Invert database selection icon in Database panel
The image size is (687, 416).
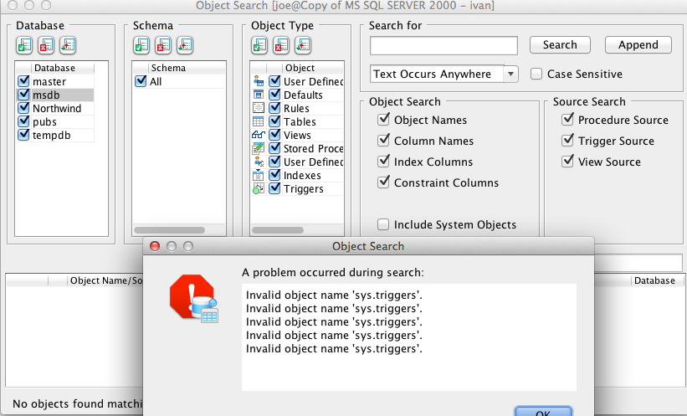click(68, 45)
